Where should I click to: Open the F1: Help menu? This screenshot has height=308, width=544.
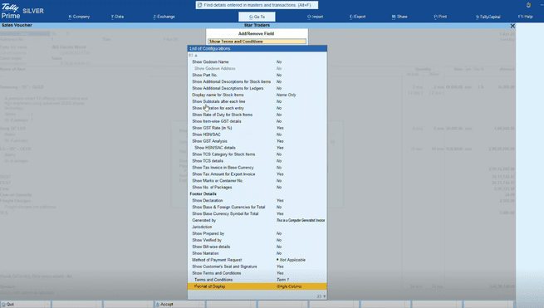[525, 17]
